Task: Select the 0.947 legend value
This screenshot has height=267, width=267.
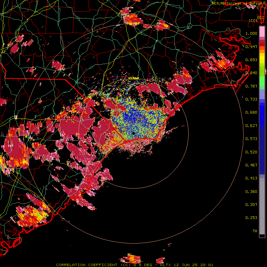Action: point(251,47)
